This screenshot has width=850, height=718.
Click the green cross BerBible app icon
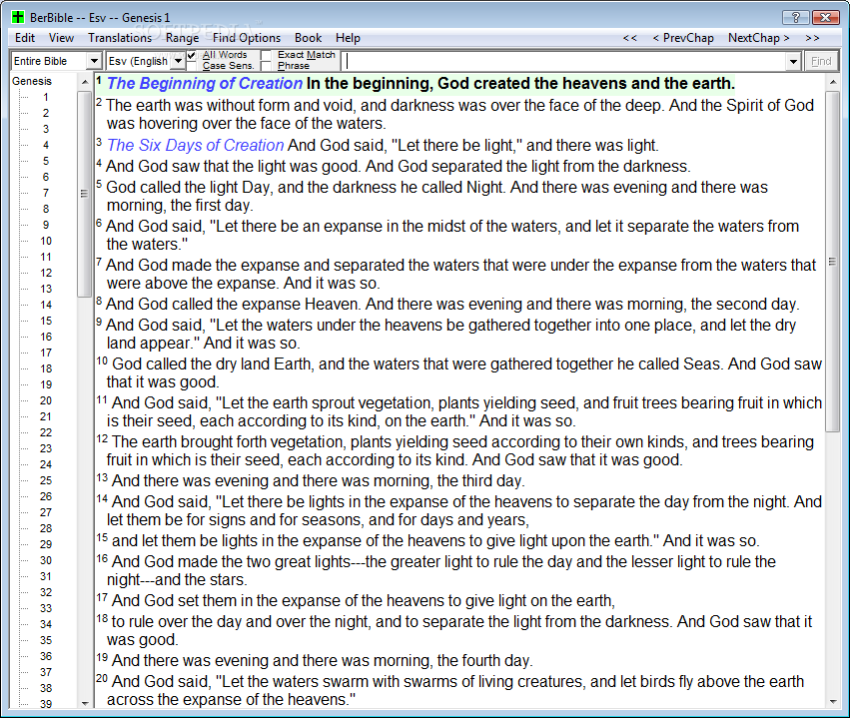coord(18,17)
